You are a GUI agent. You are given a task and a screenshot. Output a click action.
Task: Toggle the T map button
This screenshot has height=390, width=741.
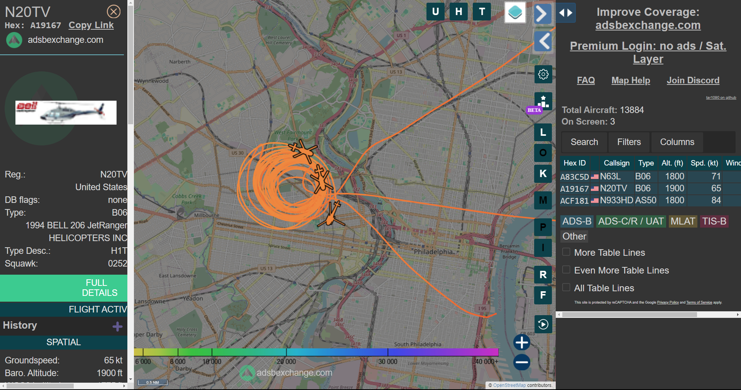[482, 12]
